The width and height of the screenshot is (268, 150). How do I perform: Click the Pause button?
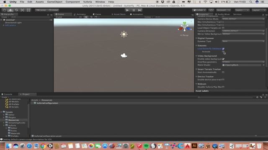click(x=134, y=10)
